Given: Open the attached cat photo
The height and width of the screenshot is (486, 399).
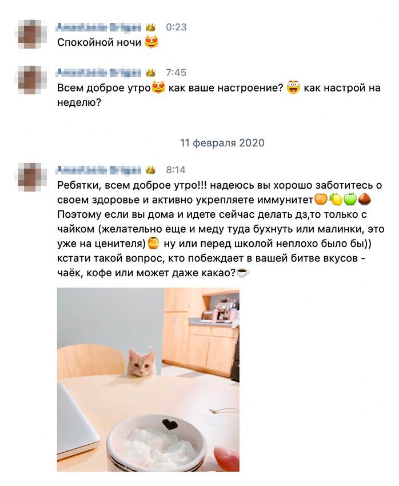Looking at the screenshot, I should [148, 380].
